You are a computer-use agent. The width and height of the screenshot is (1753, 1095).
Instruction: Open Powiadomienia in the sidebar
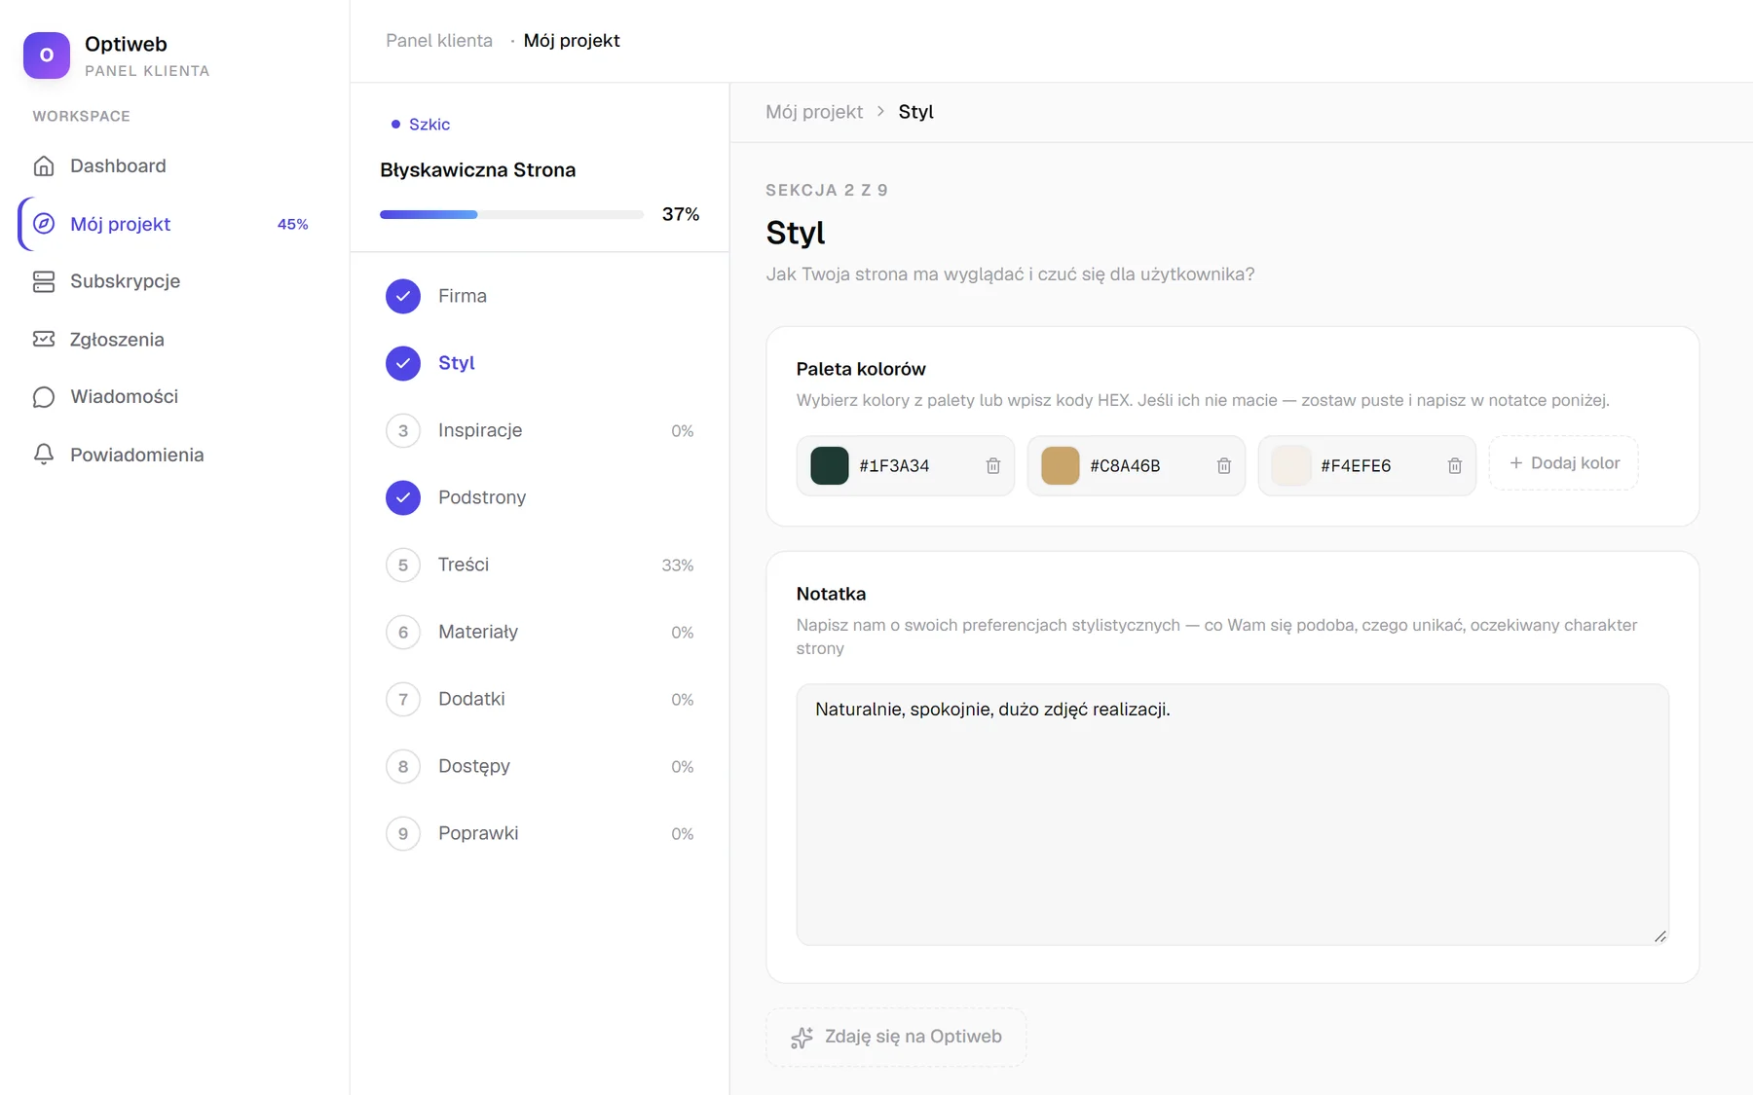(173, 455)
